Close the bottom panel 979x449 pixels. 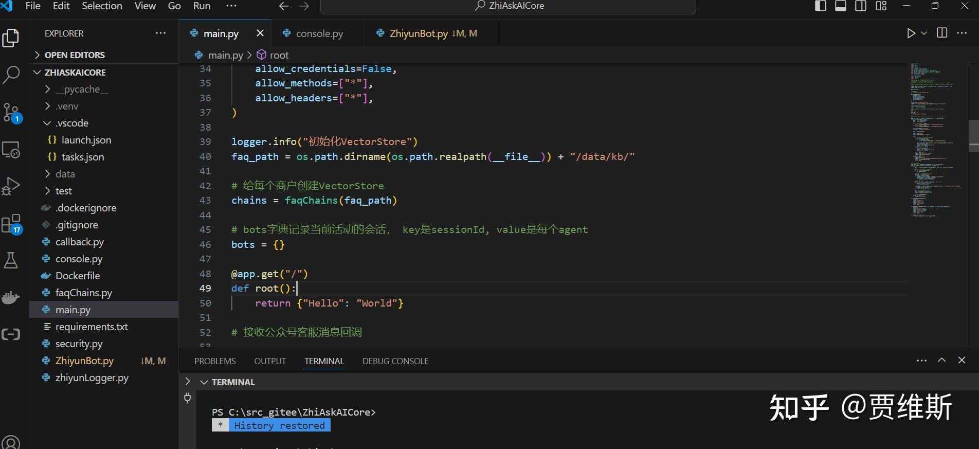(962, 360)
